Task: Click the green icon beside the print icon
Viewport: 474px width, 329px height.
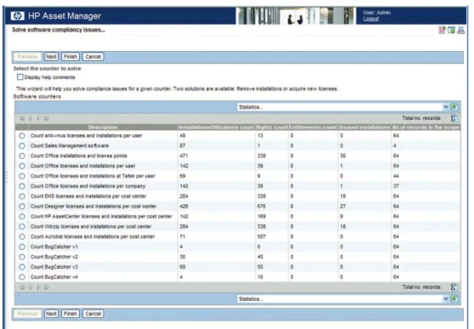Action: [x=451, y=30]
